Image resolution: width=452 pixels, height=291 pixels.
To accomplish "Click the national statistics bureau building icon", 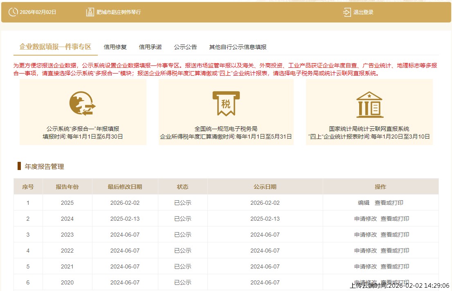I will pos(369,104).
